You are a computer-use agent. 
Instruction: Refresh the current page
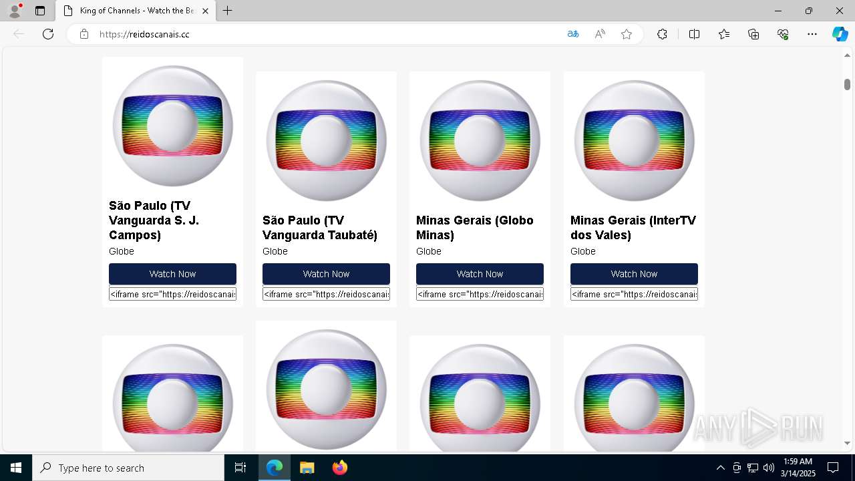[x=48, y=34]
